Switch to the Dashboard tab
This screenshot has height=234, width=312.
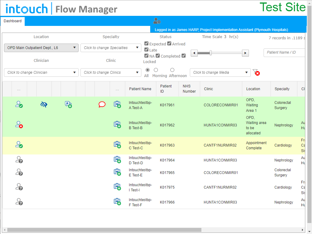click(x=12, y=21)
